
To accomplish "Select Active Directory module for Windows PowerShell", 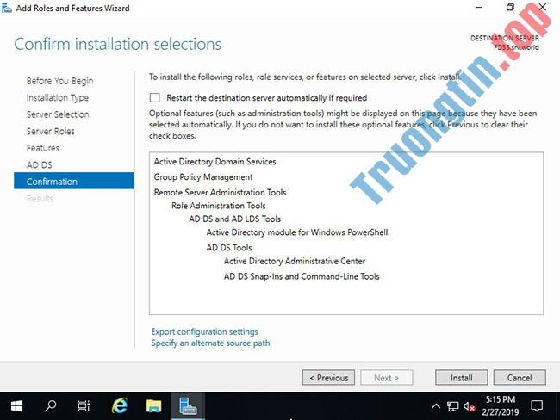I will pyautogui.click(x=297, y=232).
